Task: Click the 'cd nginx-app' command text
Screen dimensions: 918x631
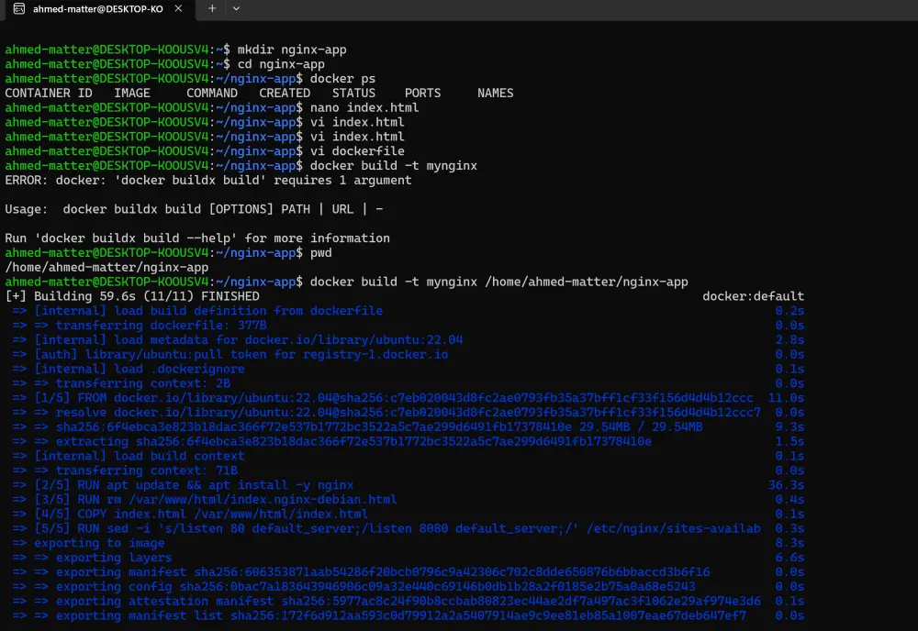Action: [280, 64]
